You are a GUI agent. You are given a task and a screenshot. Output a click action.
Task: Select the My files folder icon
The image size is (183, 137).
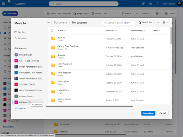(16, 32)
